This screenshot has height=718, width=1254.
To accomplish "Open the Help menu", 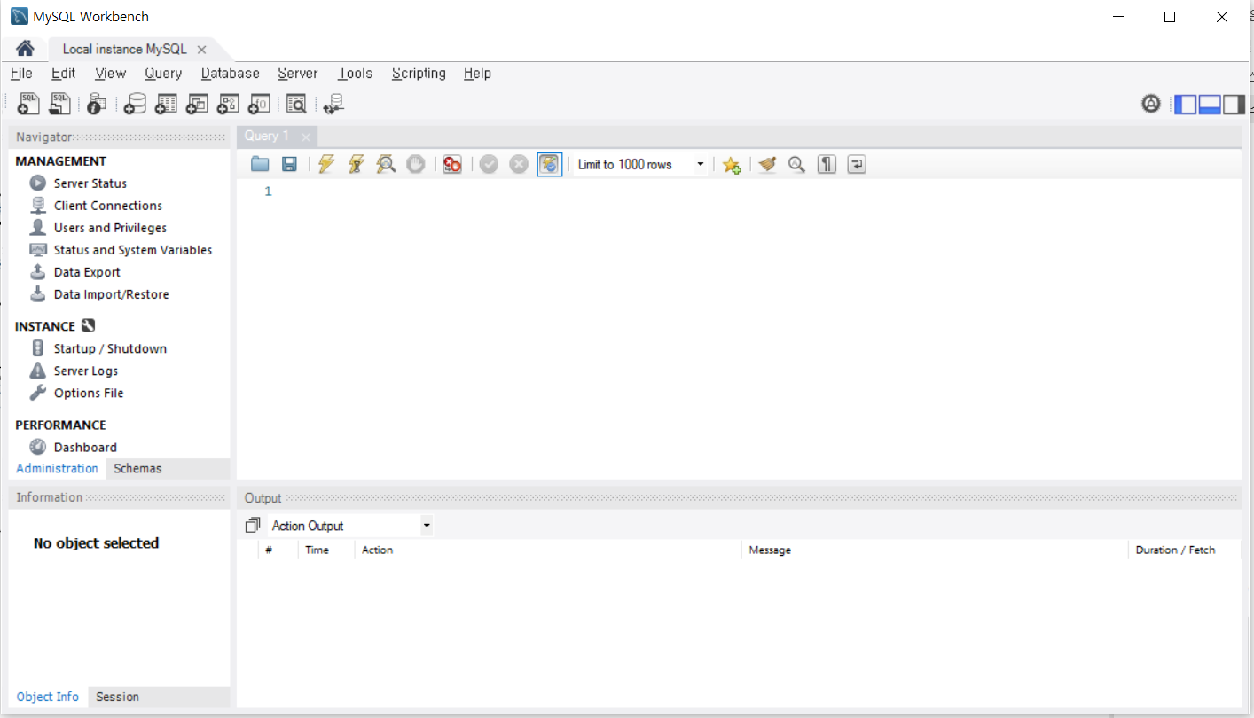I will (477, 74).
